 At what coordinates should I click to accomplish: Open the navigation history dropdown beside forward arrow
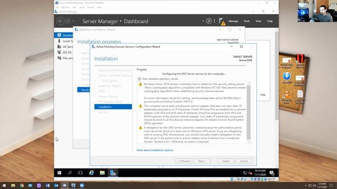coord(73,21)
